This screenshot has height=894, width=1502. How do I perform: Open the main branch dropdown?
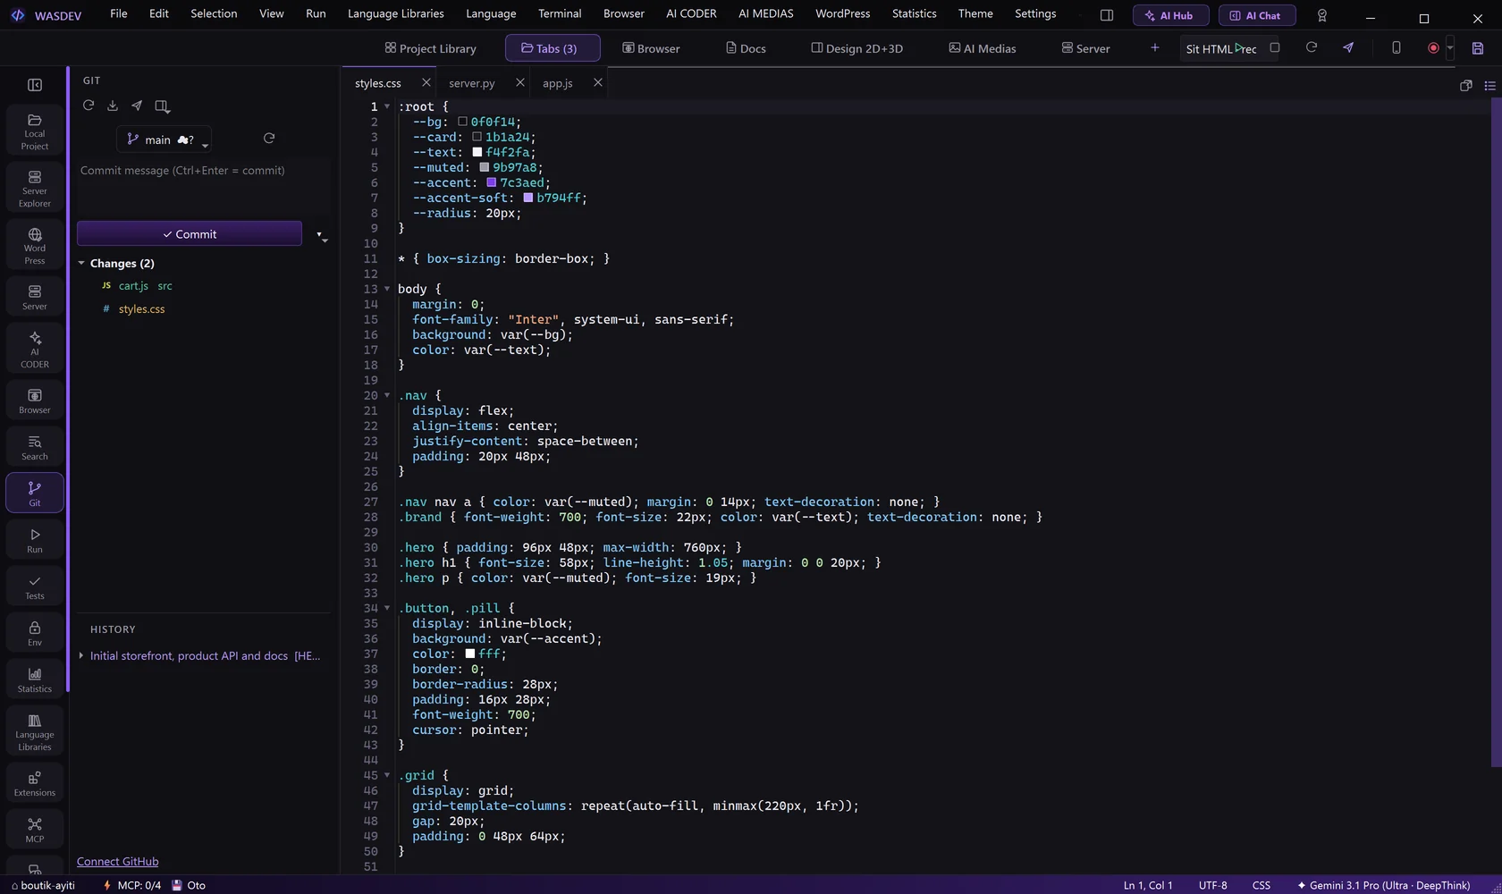[164, 139]
